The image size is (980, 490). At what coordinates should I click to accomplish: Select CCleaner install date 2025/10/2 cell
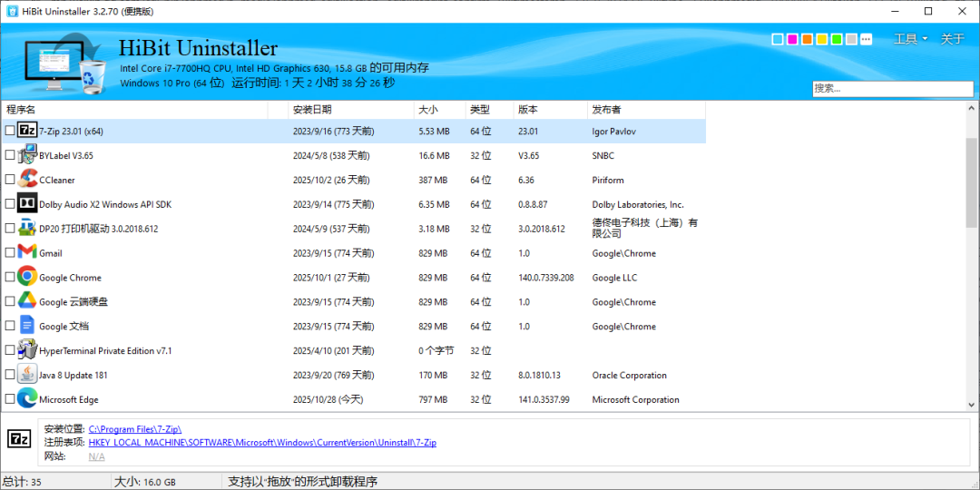[x=331, y=180]
